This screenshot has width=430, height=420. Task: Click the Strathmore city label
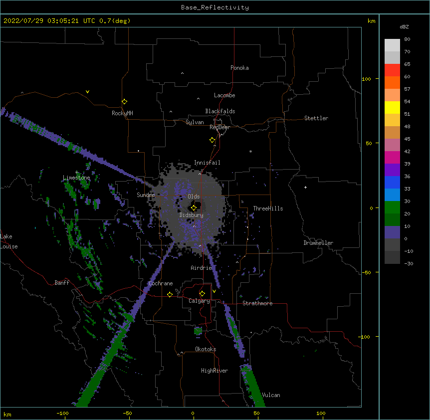point(257,303)
